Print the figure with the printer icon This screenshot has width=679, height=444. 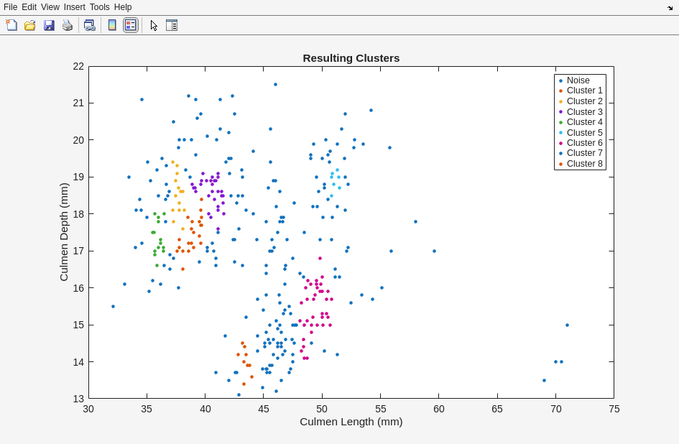pyautogui.click(x=67, y=25)
